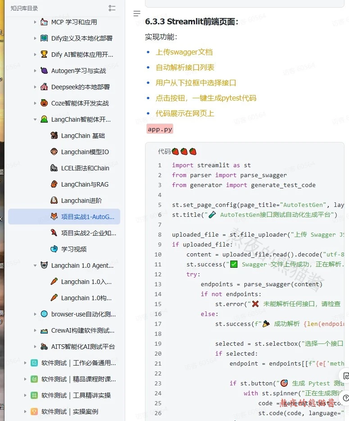The height and width of the screenshot is (421, 349).
Task: Expand 软件测试｜工具精讲实操 arrow
Action: click(x=25, y=395)
